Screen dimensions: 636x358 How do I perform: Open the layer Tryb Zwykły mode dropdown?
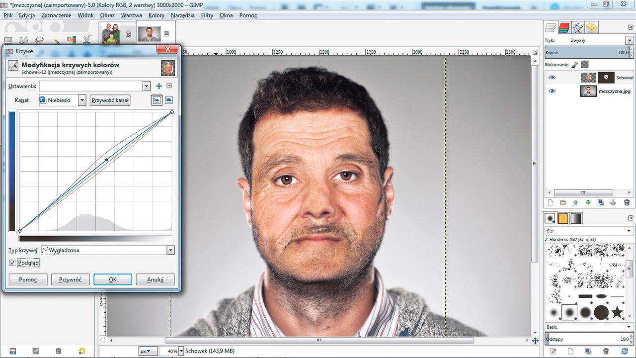[x=629, y=40]
